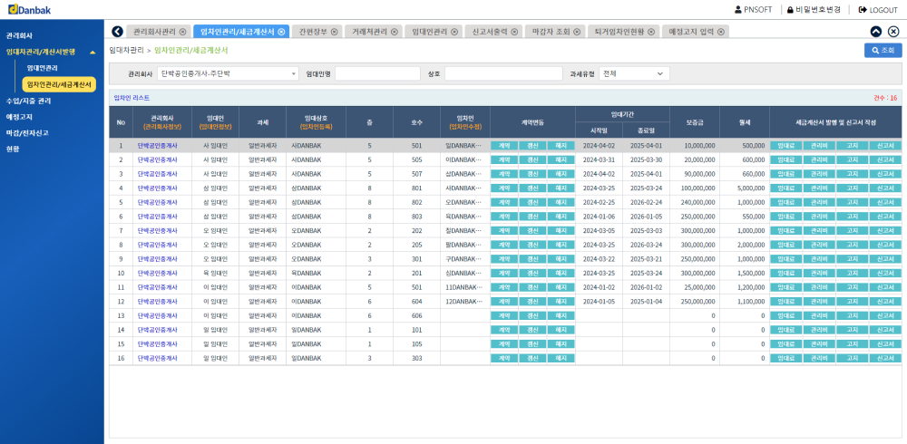Close the 관리회사관리 tab with its x icon
The width and height of the screenshot is (907, 444).
click(183, 32)
